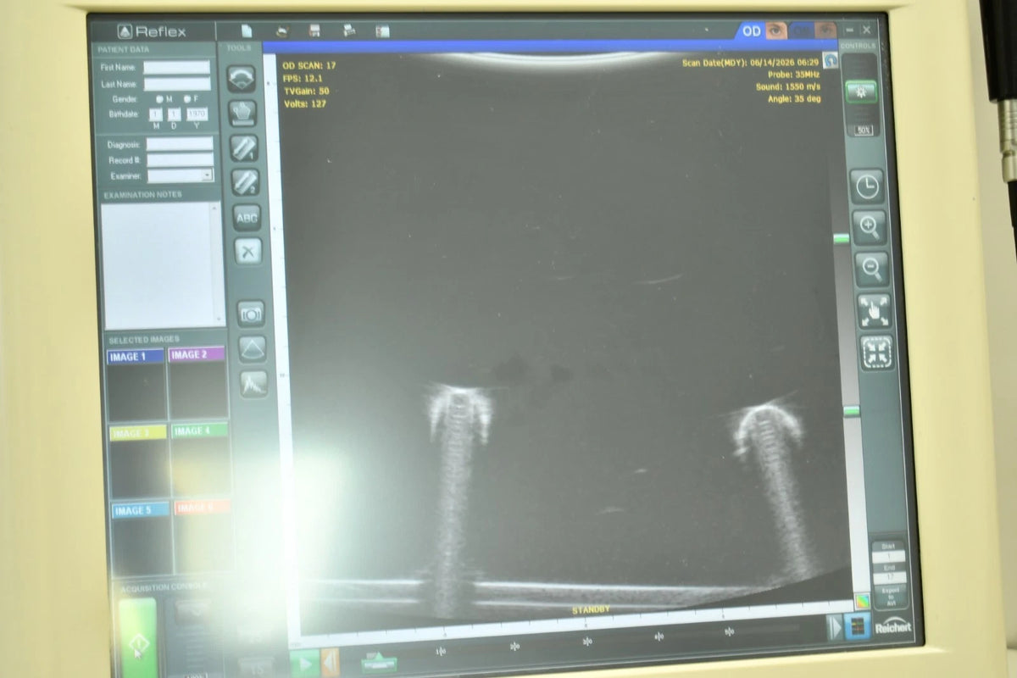Click the frame scrubber slider handle
1017x678 pixels.
tap(380, 664)
